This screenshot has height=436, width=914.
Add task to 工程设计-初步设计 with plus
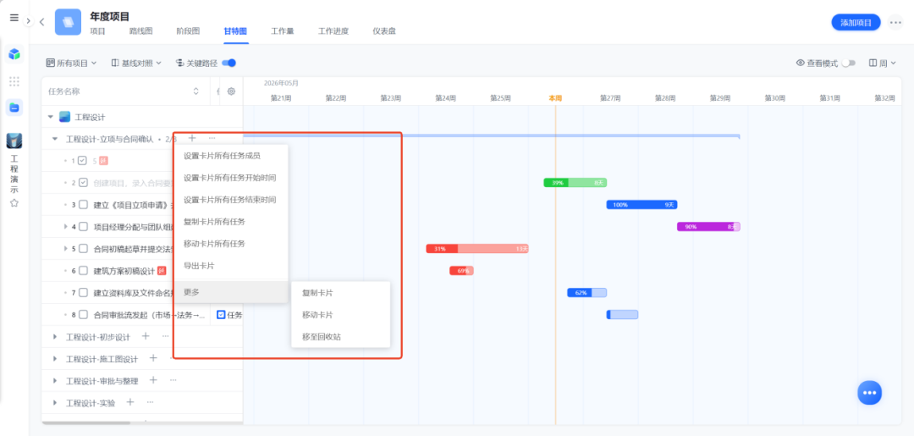coord(146,336)
